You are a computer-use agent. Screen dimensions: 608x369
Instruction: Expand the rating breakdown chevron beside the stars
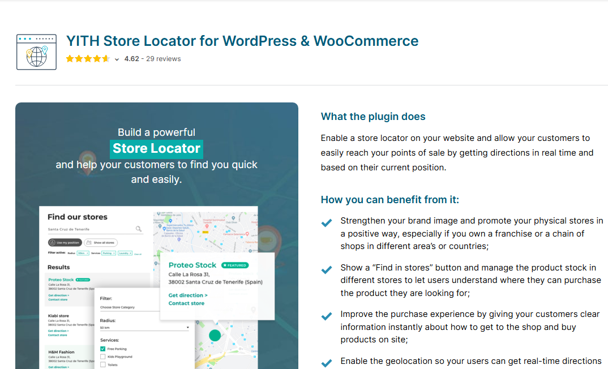click(117, 59)
